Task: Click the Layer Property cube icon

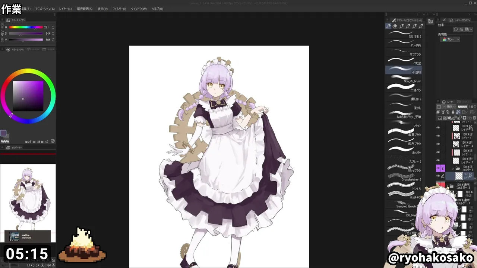Action: click(451, 20)
